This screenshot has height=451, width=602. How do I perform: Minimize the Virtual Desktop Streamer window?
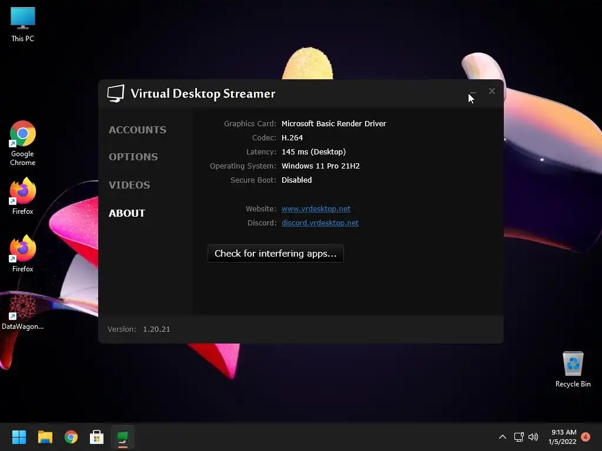[473, 92]
